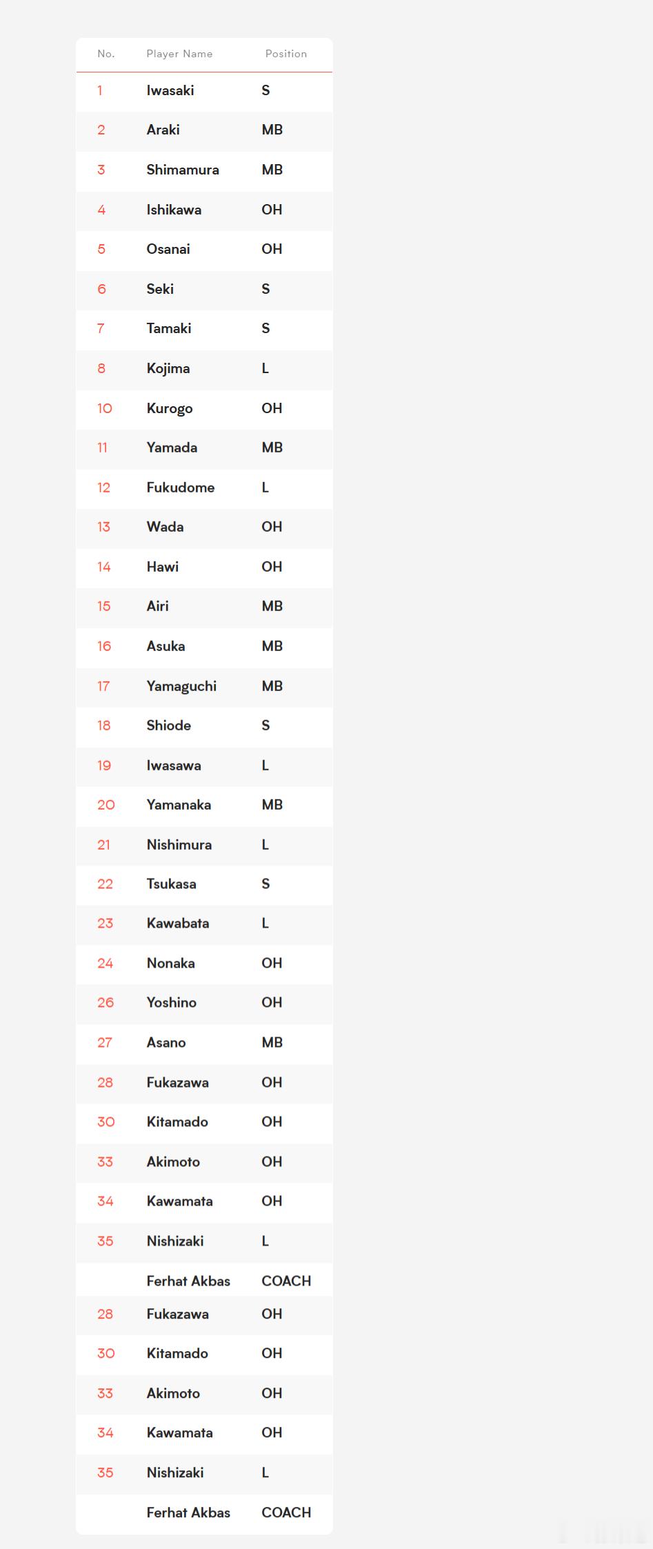Open the Yamaguchi player entry
The width and height of the screenshot is (653, 1549).
click(204, 687)
